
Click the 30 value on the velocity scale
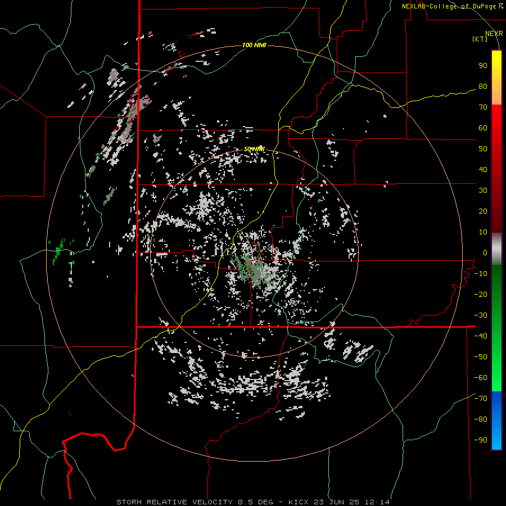(x=483, y=191)
